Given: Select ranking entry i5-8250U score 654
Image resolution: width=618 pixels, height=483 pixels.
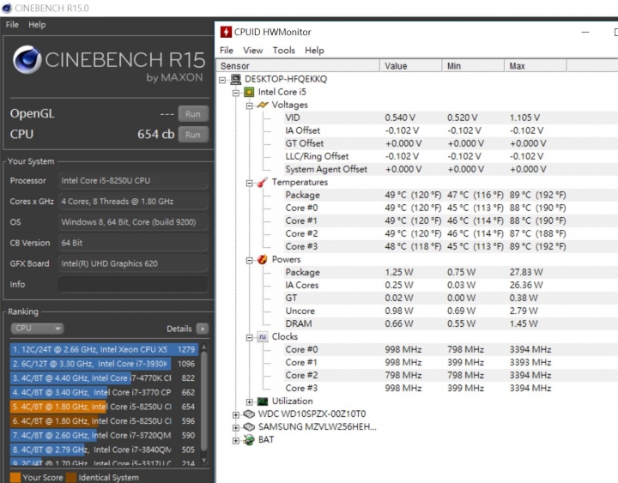Looking at the screenshot, I should [103, 407].
